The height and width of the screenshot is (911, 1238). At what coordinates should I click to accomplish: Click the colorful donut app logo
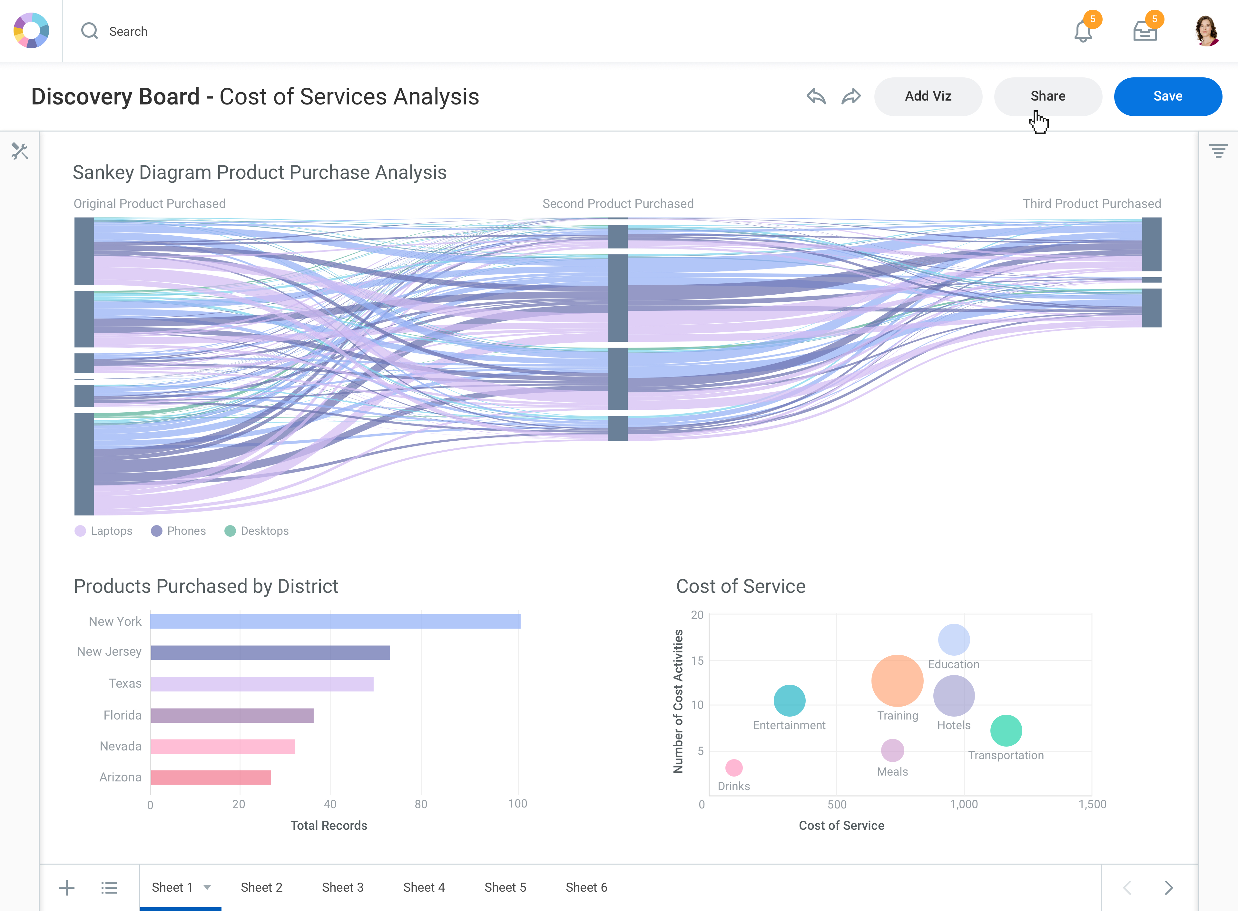click(x=31, y=31)
